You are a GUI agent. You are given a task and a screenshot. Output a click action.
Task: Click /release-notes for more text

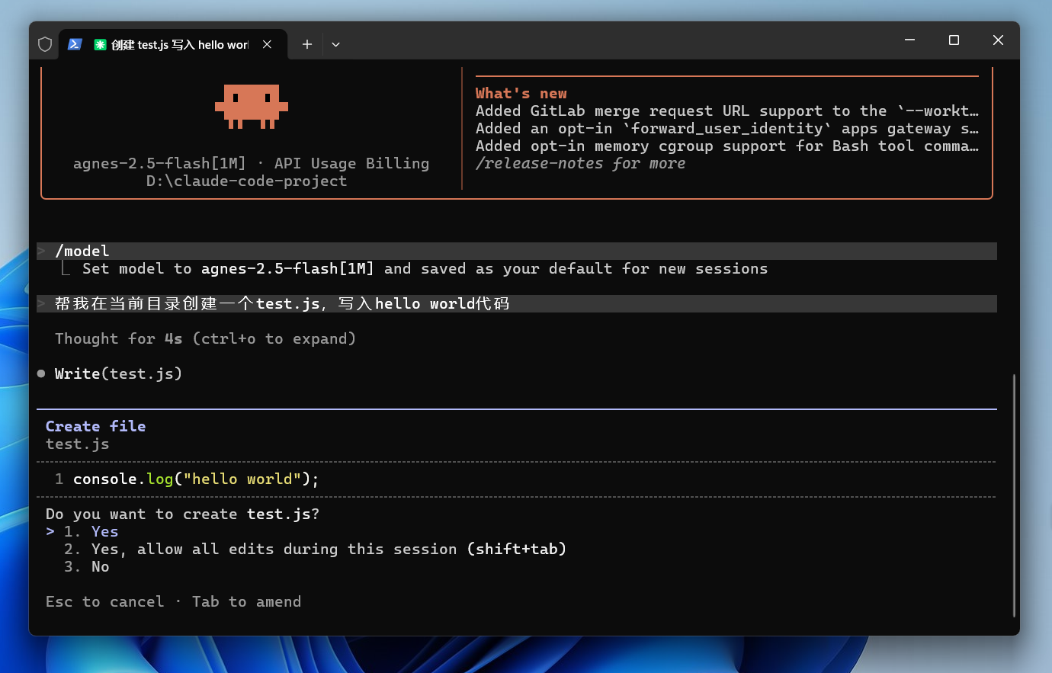pos(580,163)
